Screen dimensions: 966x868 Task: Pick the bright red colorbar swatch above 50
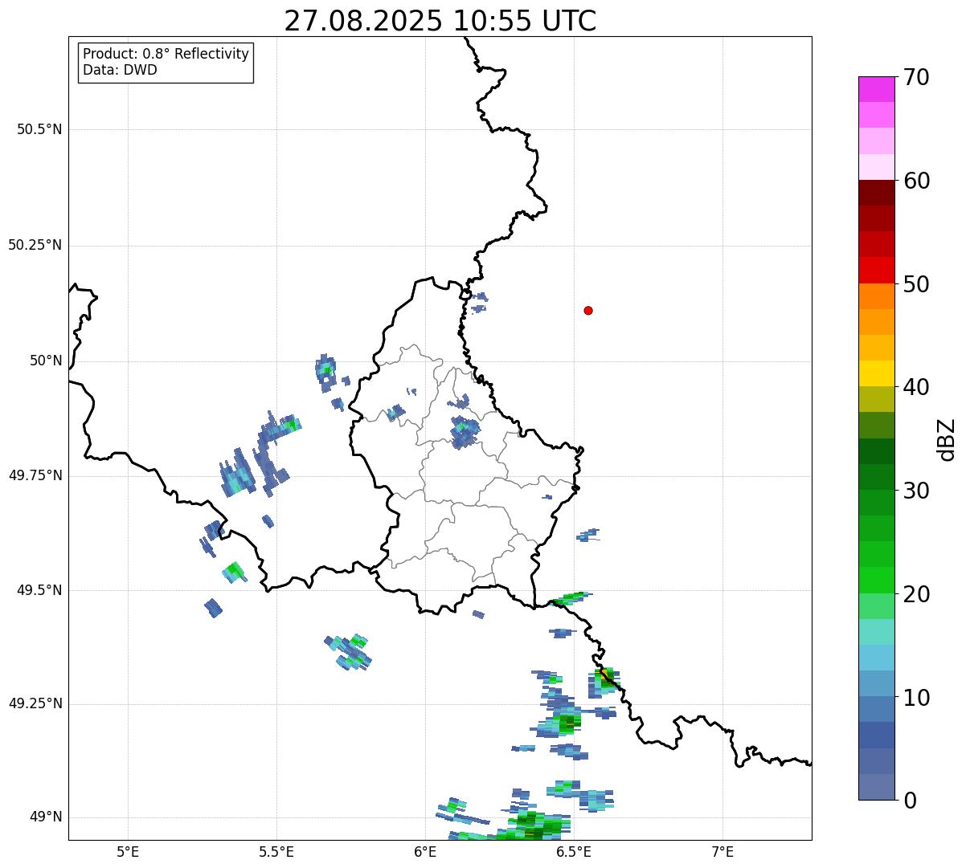(877, 270)
